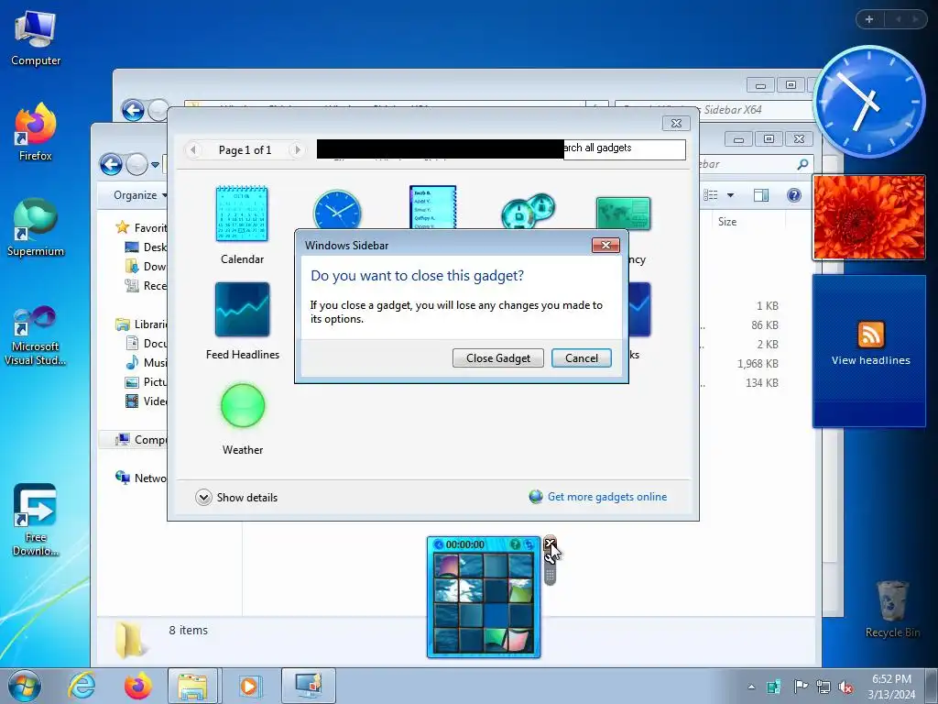The image size is (938, 704).
Task: Open puzzle gadget options wrench
Action: click(550, 558)
